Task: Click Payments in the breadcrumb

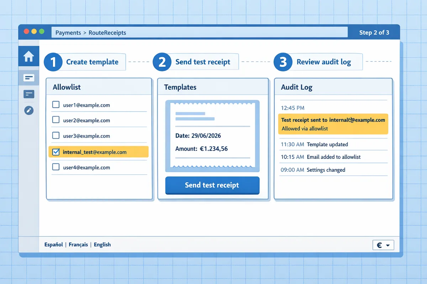Action: [68, 33]
